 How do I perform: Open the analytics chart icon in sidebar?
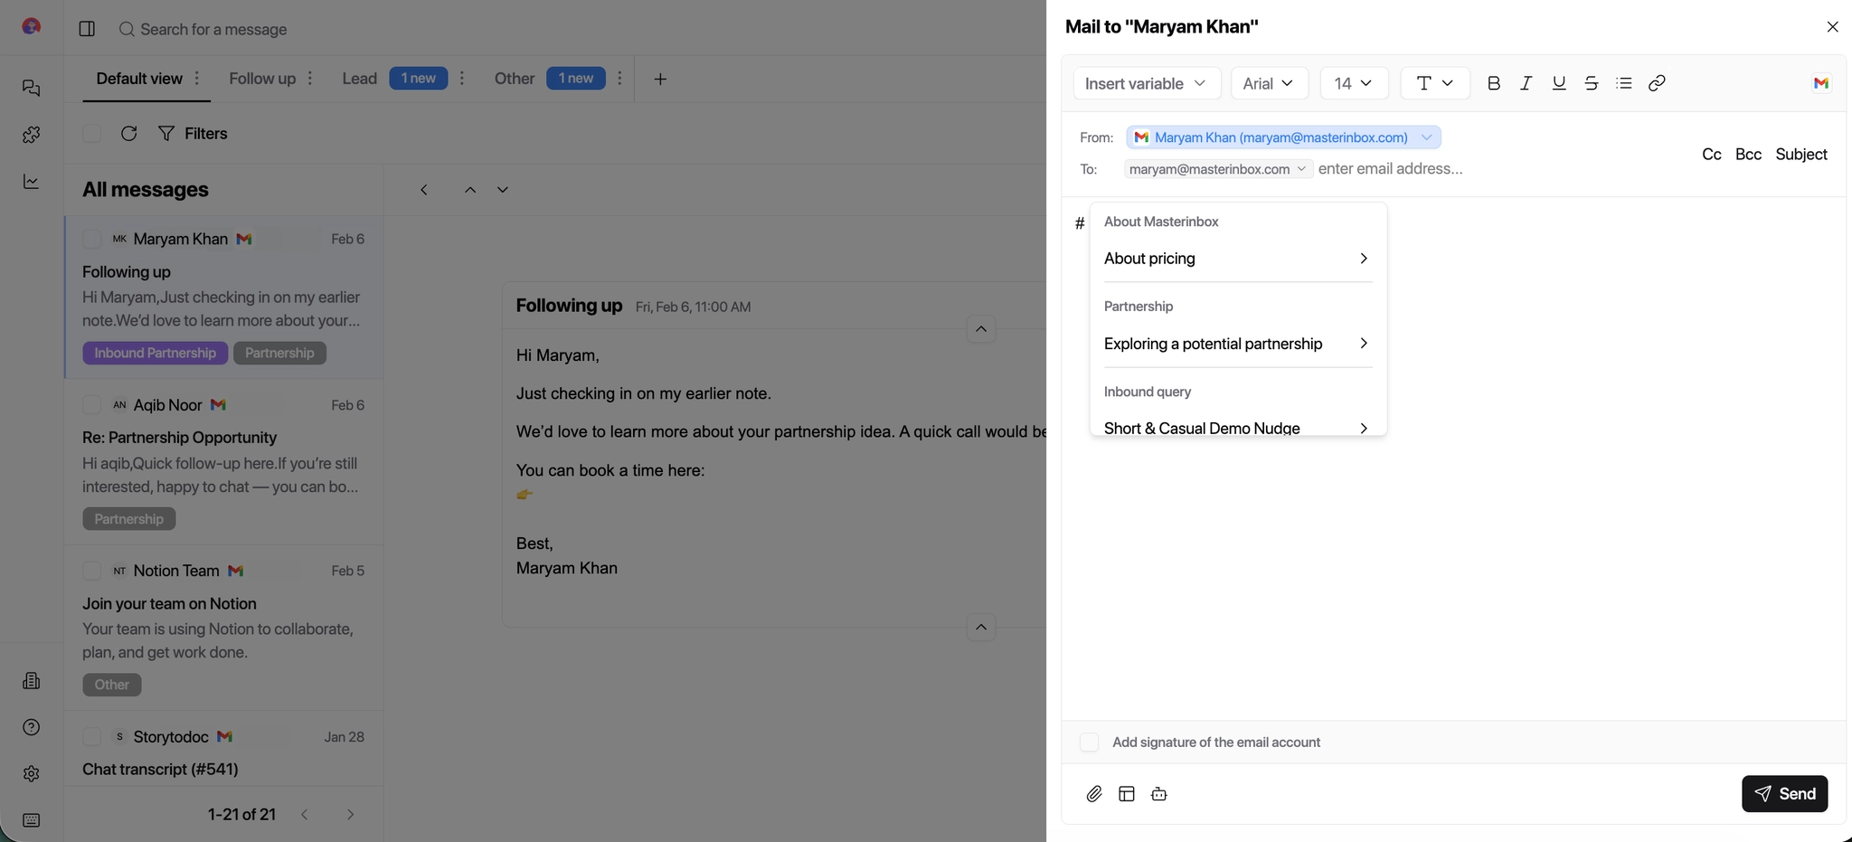[31, 182]
